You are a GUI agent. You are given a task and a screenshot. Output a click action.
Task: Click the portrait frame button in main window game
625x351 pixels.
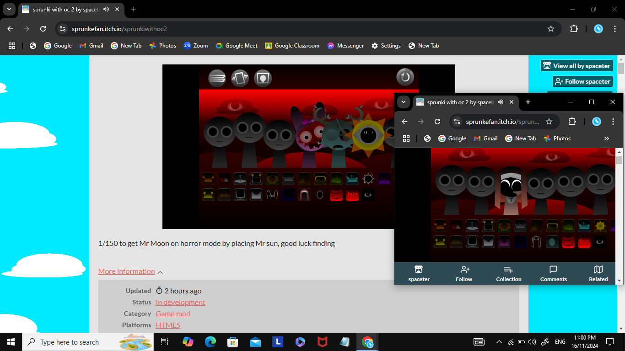point(263,78)
